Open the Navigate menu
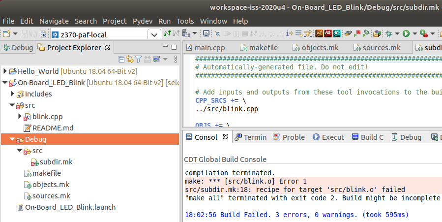Viewport: 442px width, 222px height. click(x=54, y=21)
